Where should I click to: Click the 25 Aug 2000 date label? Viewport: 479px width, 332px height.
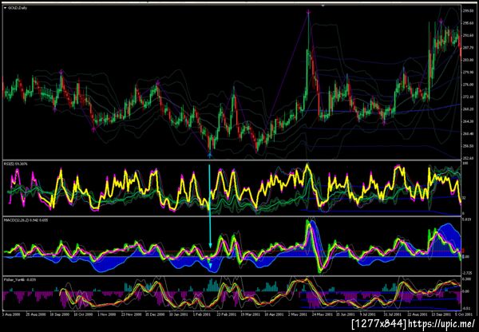point(35,314)
